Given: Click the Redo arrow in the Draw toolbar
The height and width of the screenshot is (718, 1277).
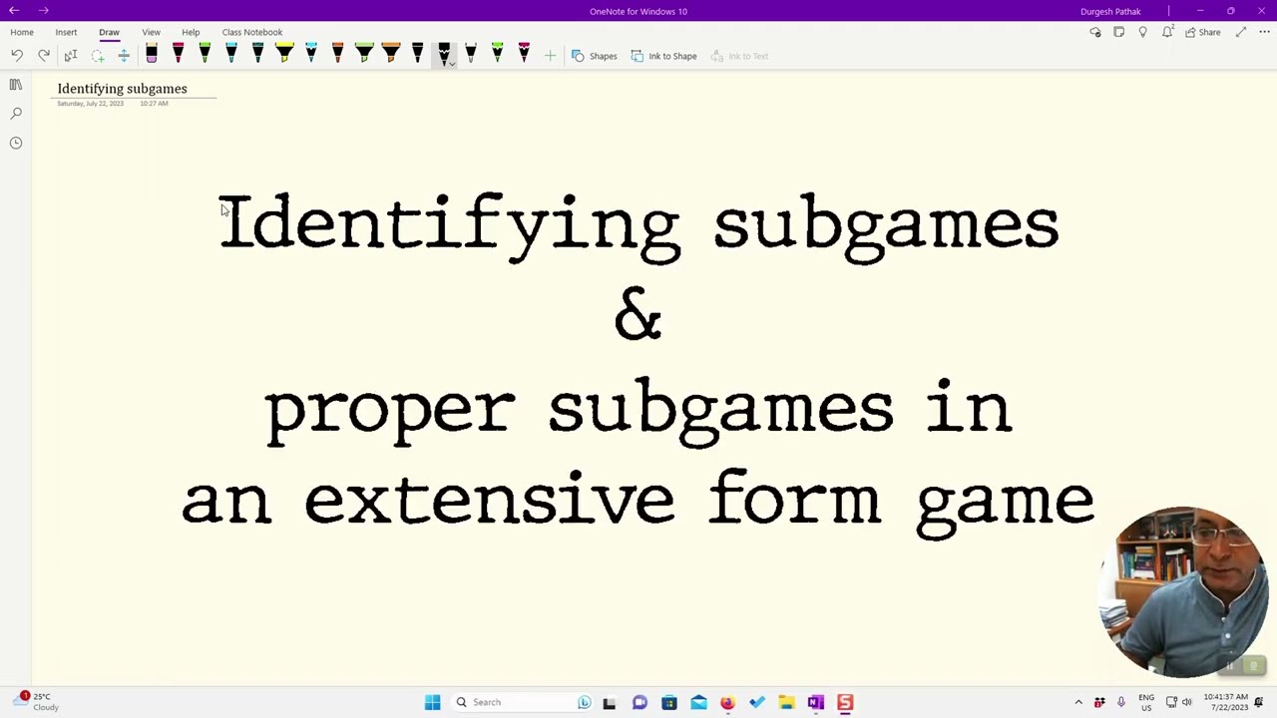Looking at the screenshot, I should coord(44,56).
